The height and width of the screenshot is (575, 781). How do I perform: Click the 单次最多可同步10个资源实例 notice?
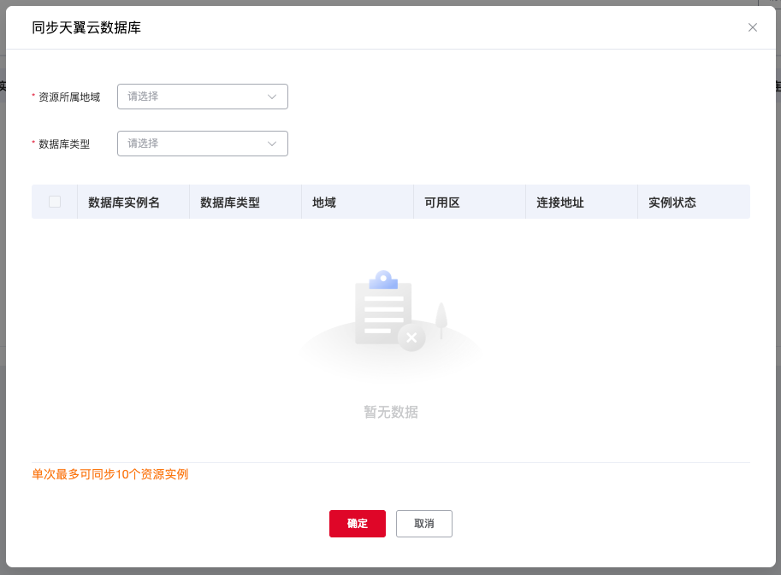click(110, 474)
